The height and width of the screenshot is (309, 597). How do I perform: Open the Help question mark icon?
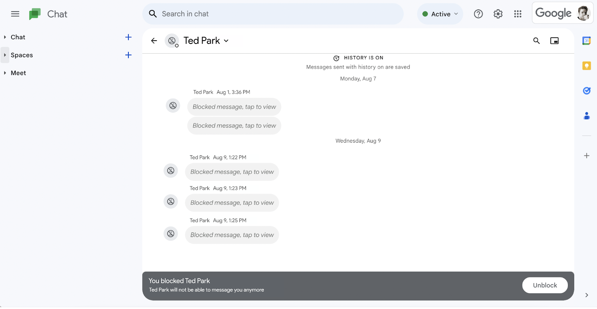(x=478, y=14)
